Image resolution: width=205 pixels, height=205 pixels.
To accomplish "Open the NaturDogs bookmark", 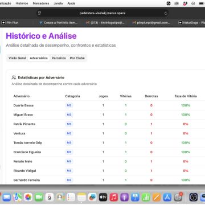I will tap(191, 23).
